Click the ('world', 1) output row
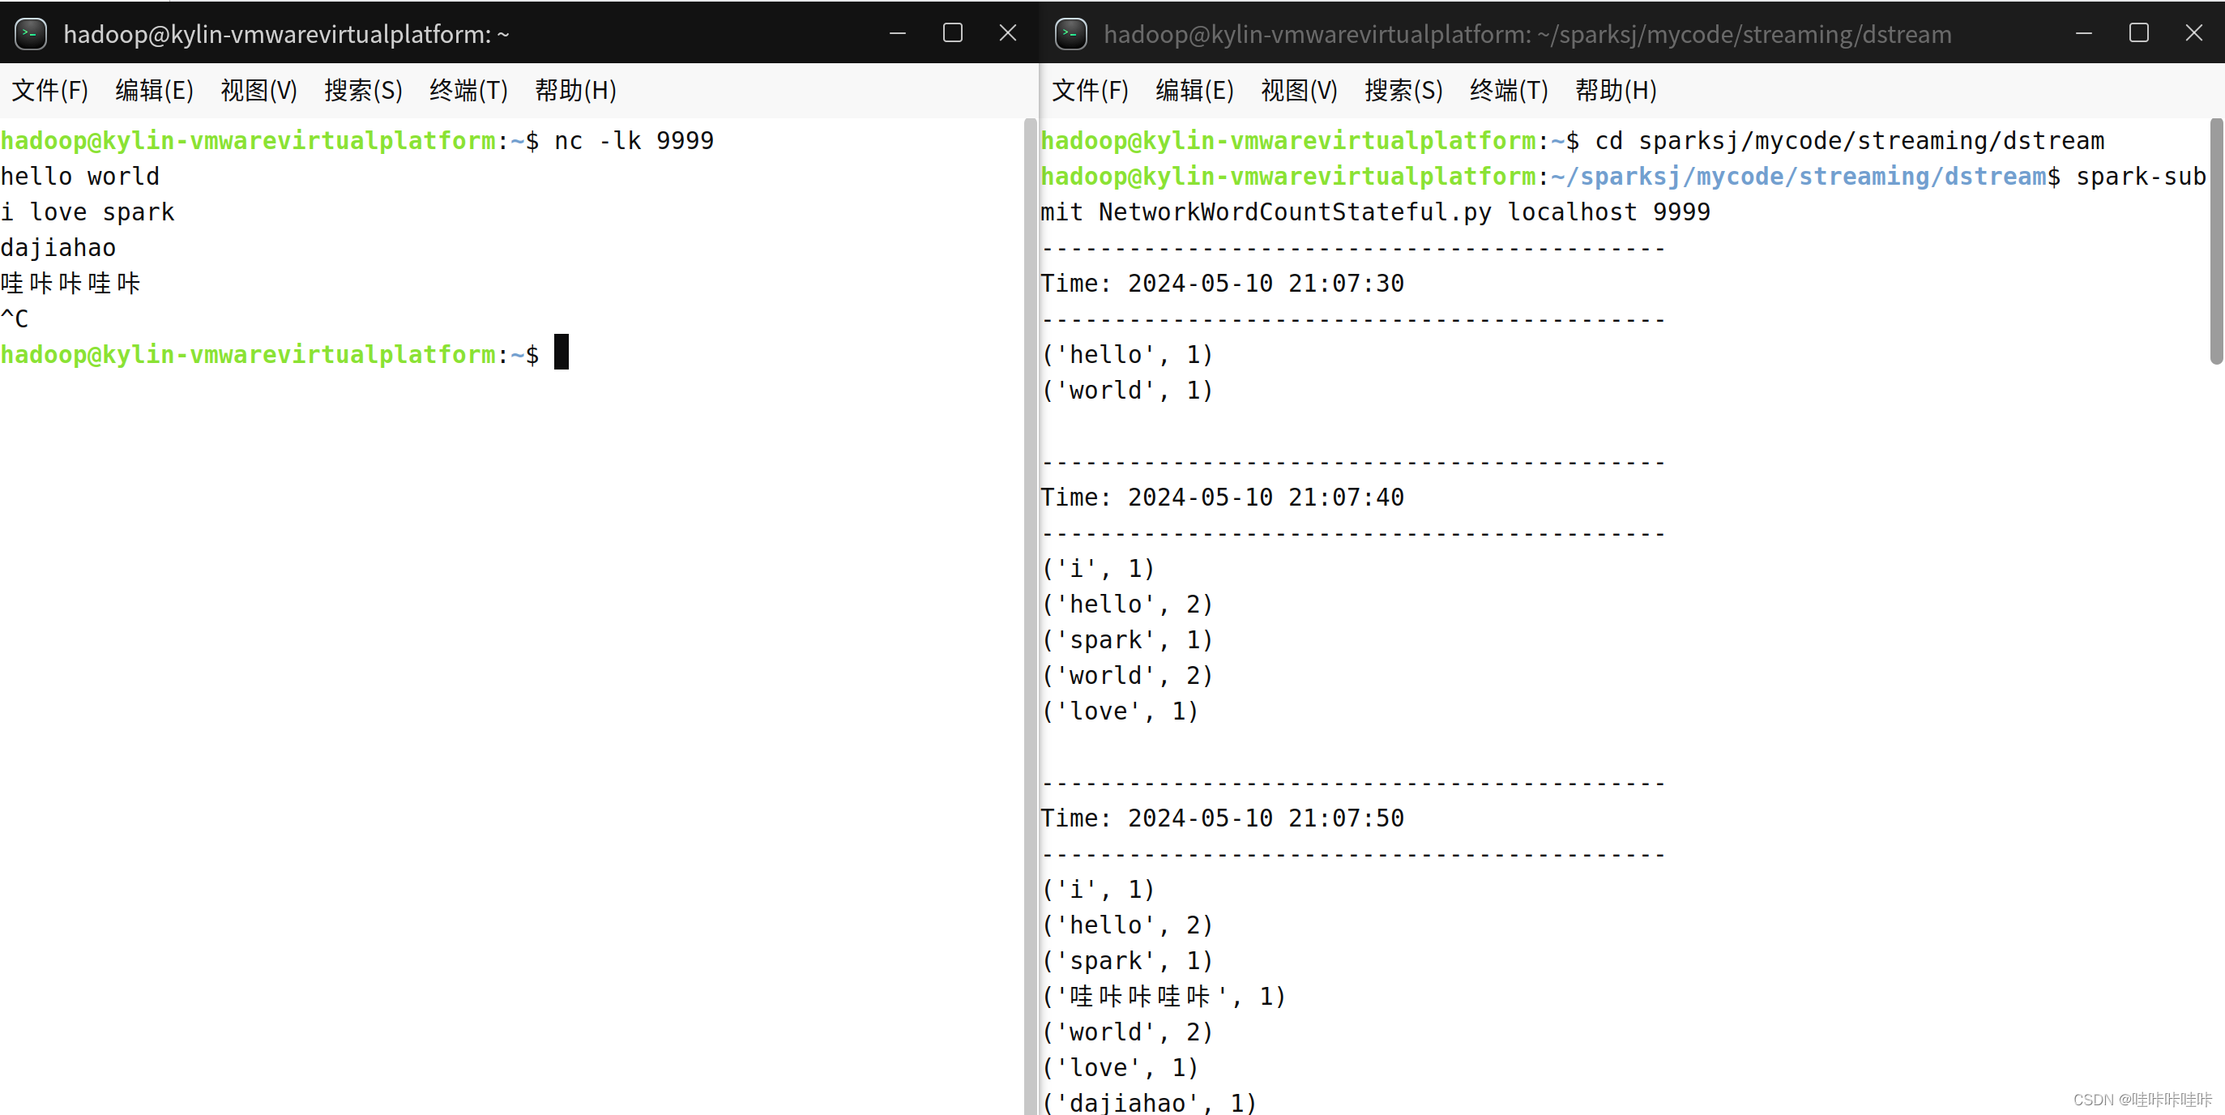This screenshot has width=2225, height=1115. (x=1127, y=391)
